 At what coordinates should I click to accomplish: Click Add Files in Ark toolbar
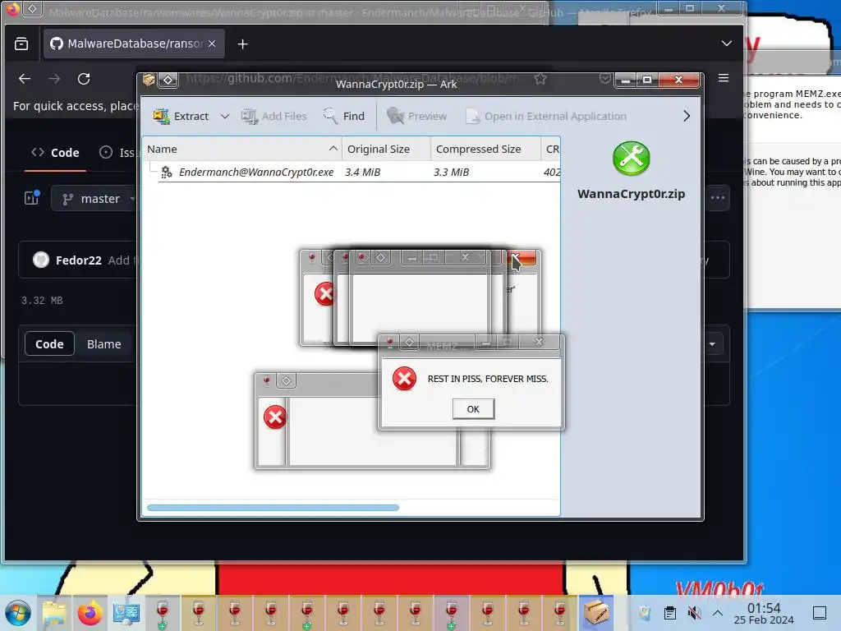coord(273,116)
